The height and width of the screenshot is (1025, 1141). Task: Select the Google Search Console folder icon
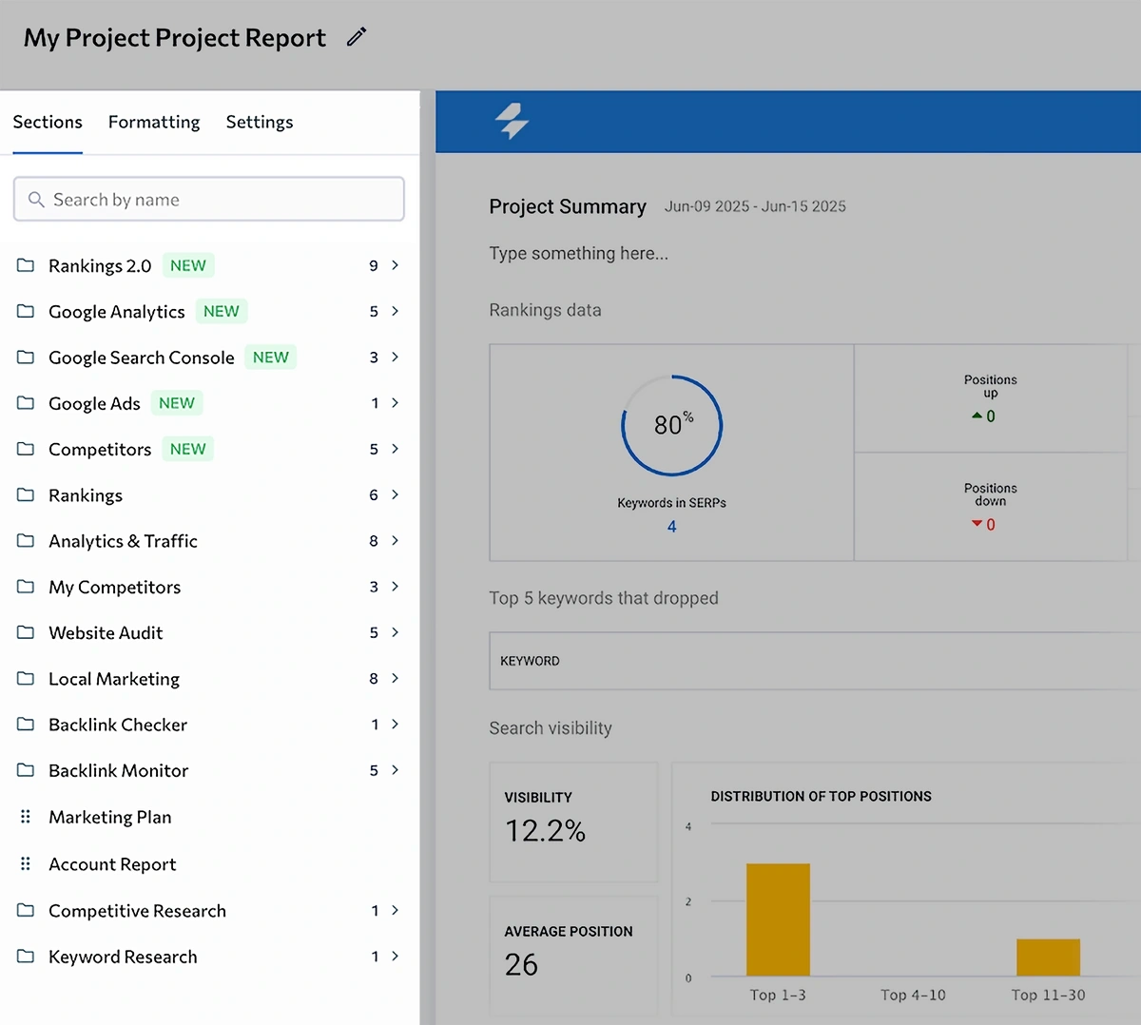[x=26, y=357]
